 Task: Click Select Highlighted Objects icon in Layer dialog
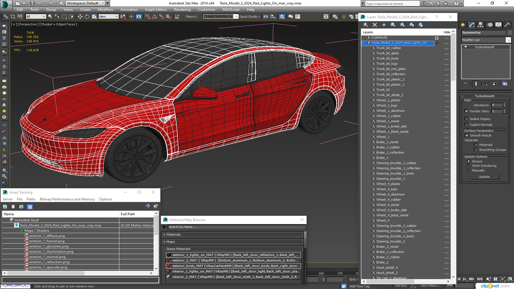393,25
